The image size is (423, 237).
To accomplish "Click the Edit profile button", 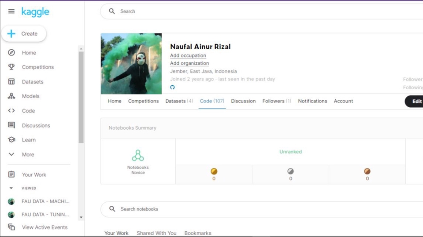I will pyautogui.click(x=414, y=101).
